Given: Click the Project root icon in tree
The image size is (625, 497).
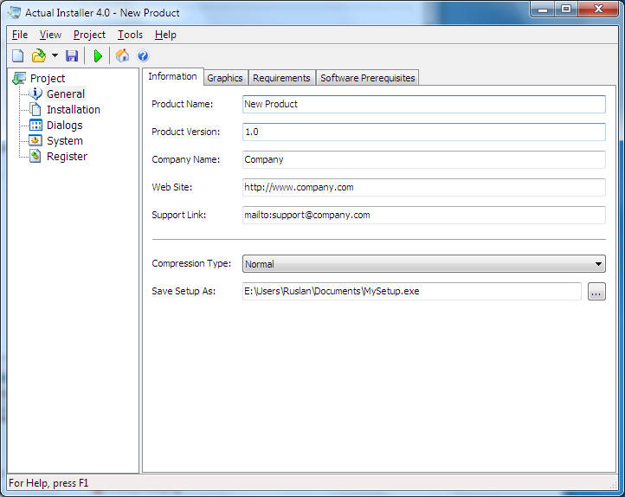Looking at the screenshot, I should (x=19, y=79).
